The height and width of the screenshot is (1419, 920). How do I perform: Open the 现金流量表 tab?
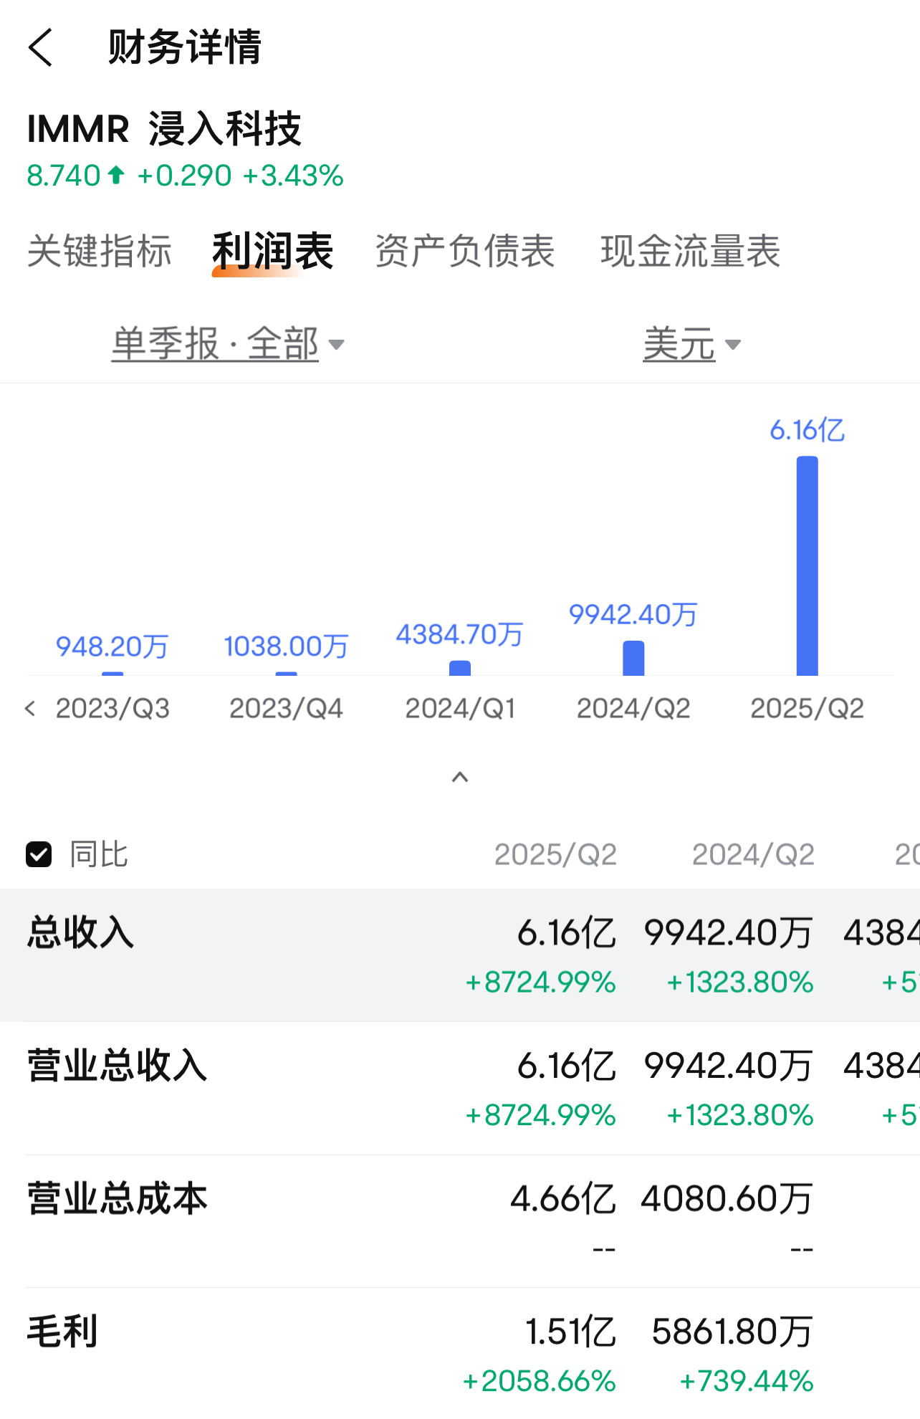(690, 251)
